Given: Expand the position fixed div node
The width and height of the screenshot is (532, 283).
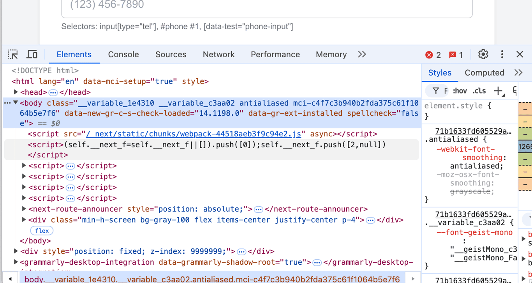Looking at the screenshot, I should click(x=16, y=251).
